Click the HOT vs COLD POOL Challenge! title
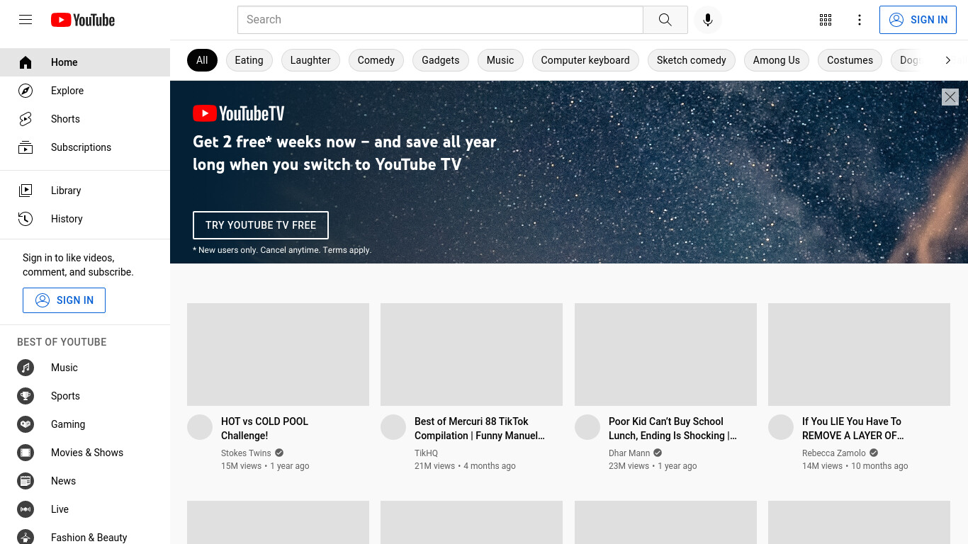 click(x=265, y=429)
